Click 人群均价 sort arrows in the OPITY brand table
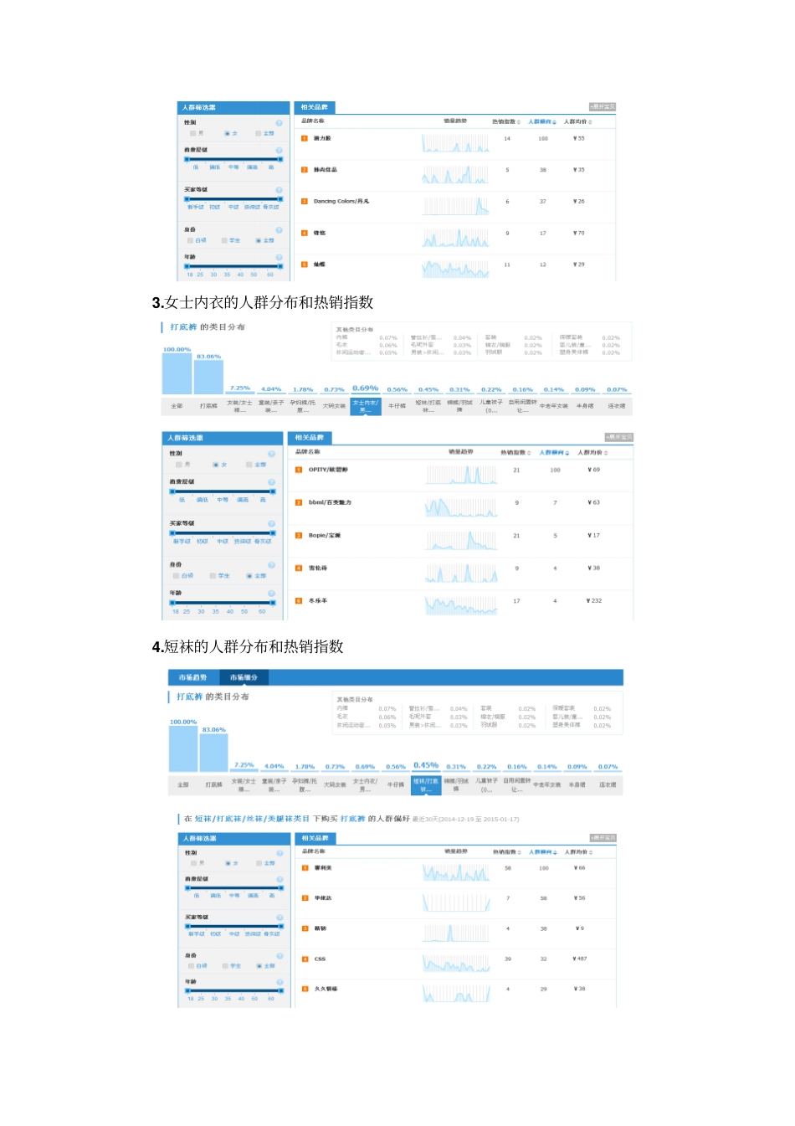The width and height of the screenshot is (795, 1126). 606,453
